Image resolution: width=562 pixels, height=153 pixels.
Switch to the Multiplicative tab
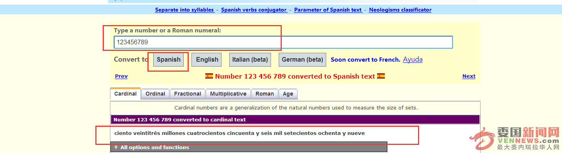click(x=228, y=94)
